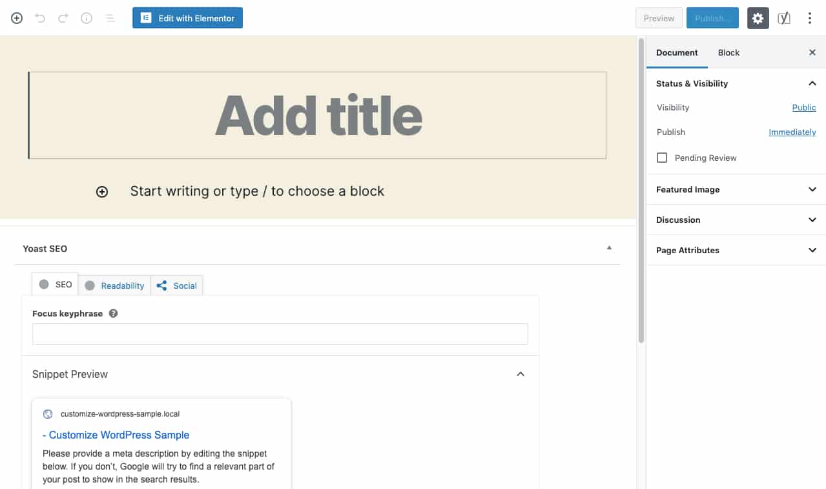Click the Undo arrow icon
The height and width of the screenshot is (489, 826).
[x=39, y=18]
